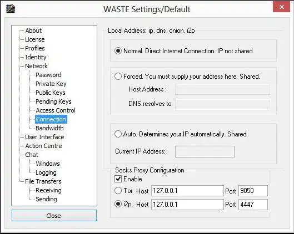Show the Pending Keys page
The image size is (294, 234).
(x=53, y=101)
